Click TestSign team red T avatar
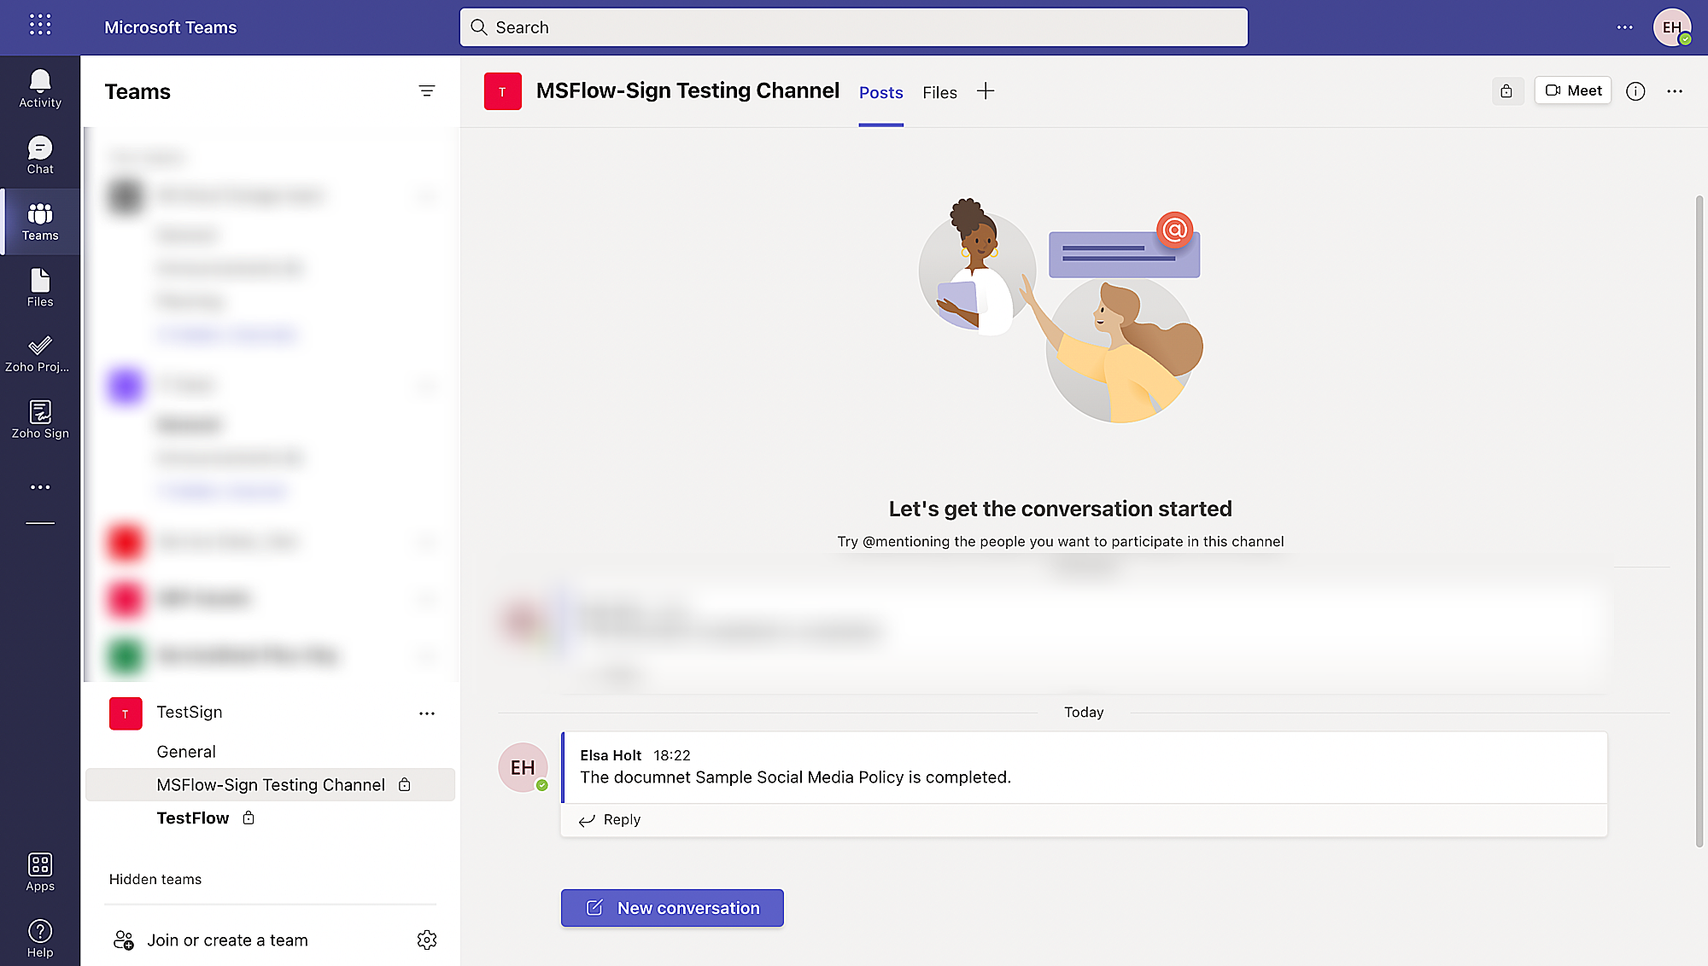 point(126,713)
